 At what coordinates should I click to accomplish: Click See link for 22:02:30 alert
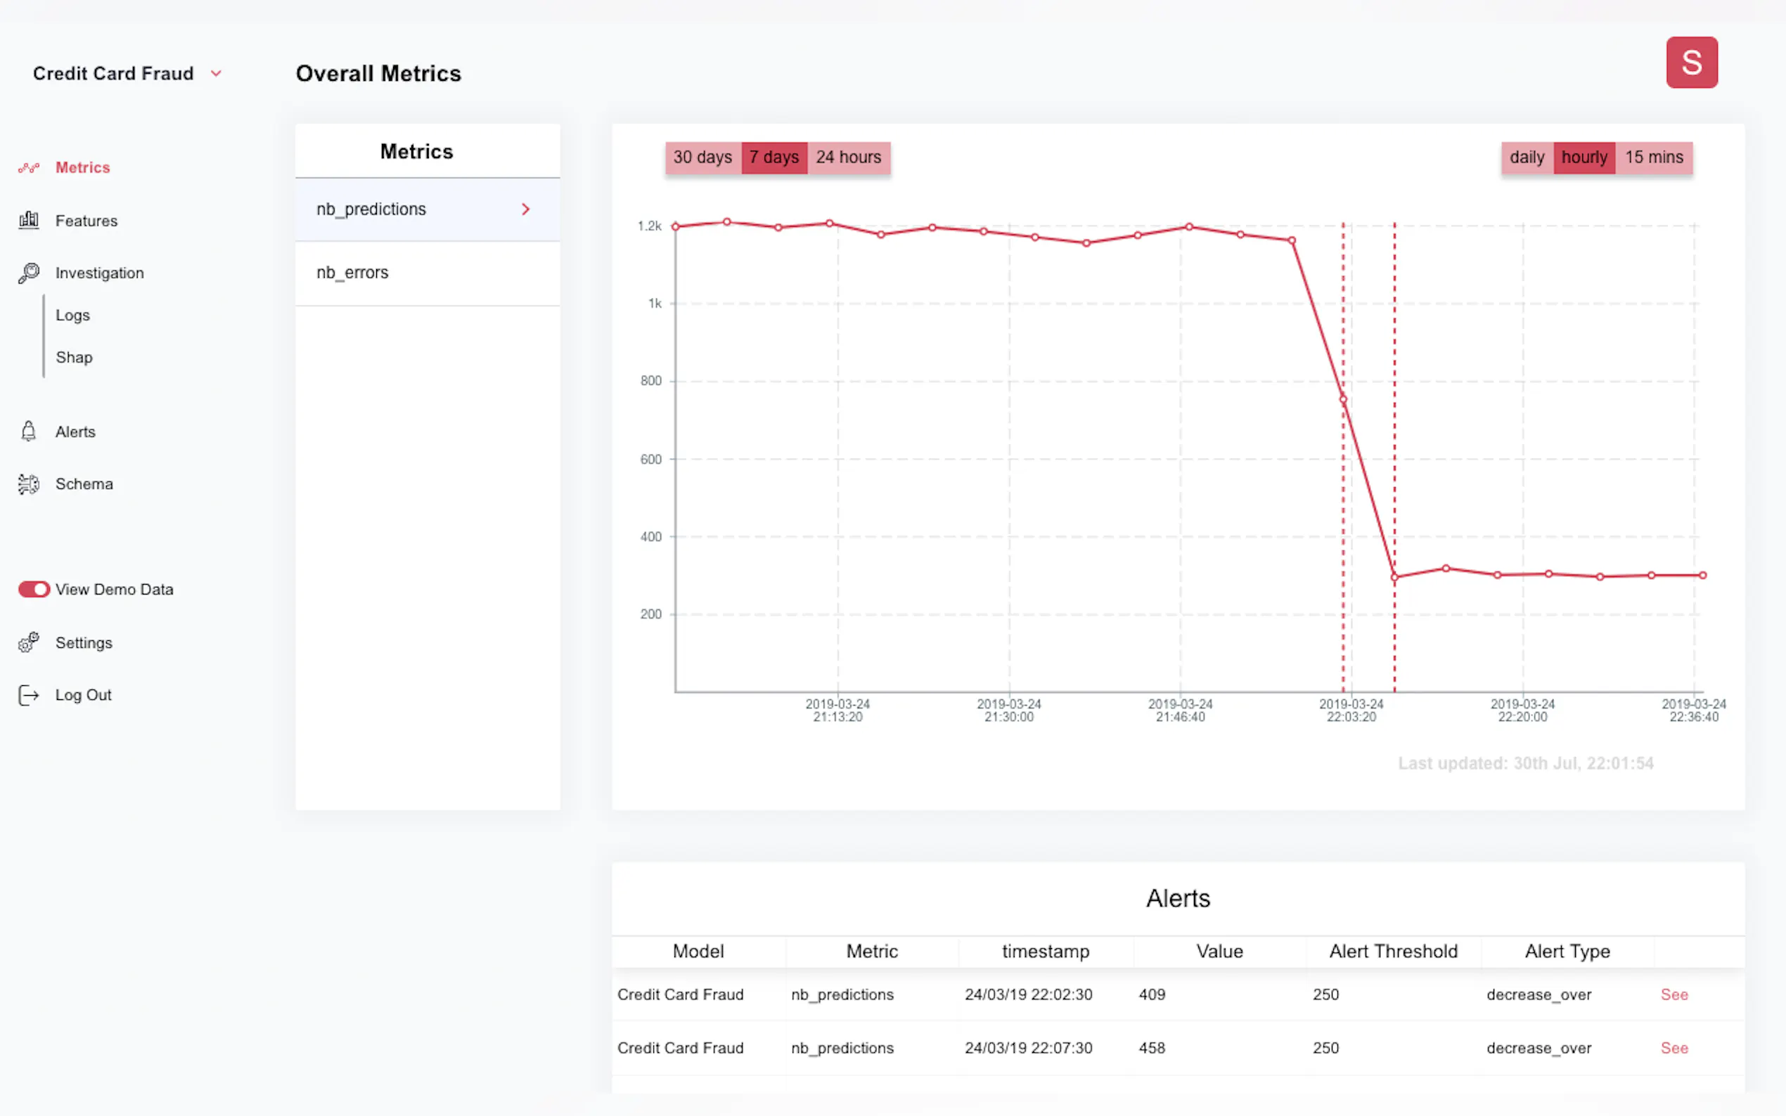(1673, 994)
